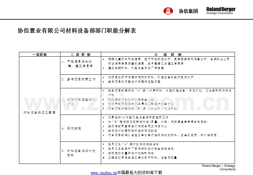Image resolution: width=253 pixels, height=175 pixels.
Task: Click the red 协信集团 circular logo icon
Action: [168, 11]
